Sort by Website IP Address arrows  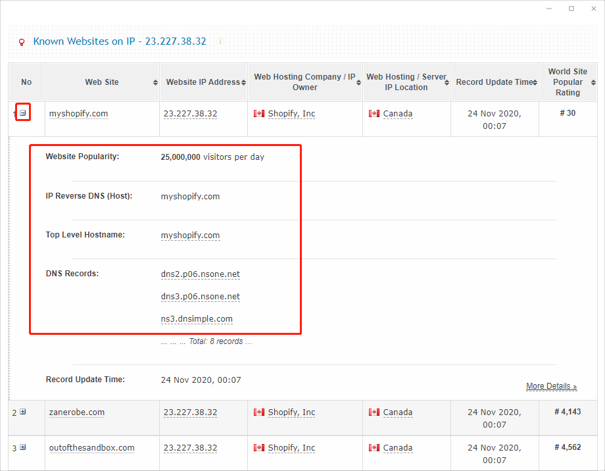(x=243, y=83)
